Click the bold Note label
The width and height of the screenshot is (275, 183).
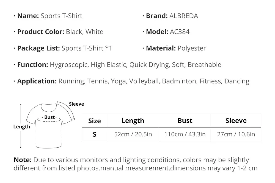pyautogui.click(x=23, y=160)
